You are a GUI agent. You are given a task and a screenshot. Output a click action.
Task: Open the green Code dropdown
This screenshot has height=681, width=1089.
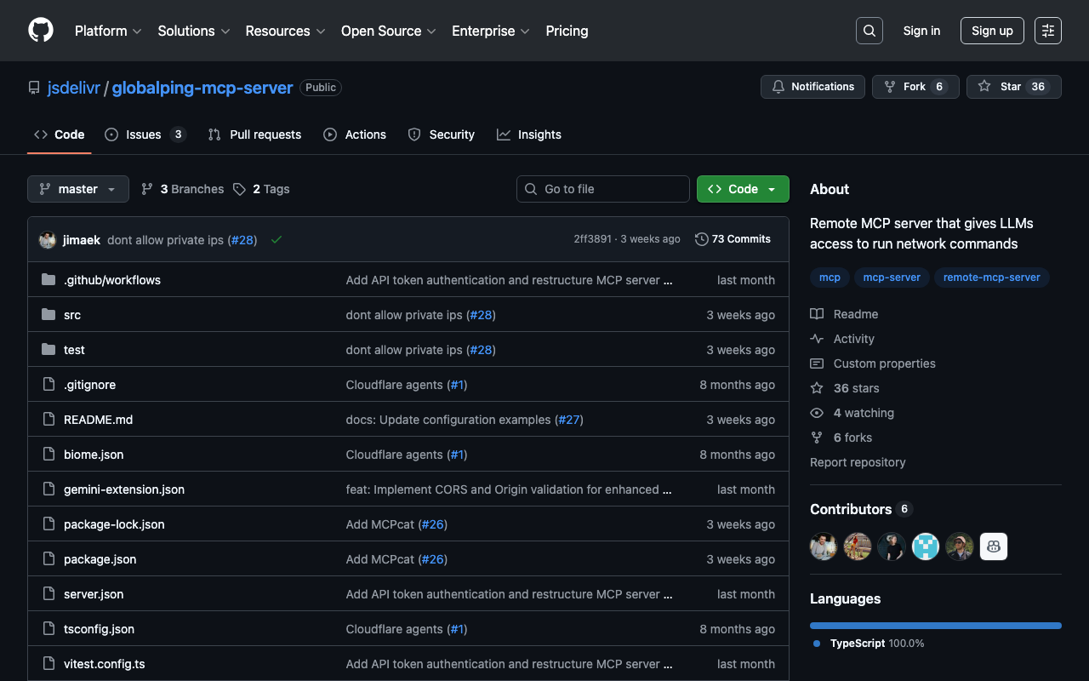coord(742,189)
